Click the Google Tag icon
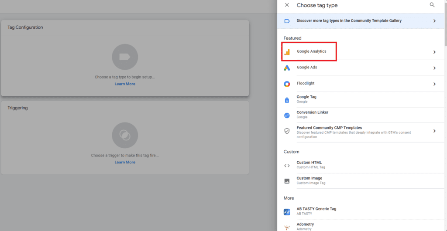This screenshot has width=447, height=231. point(287,100)
